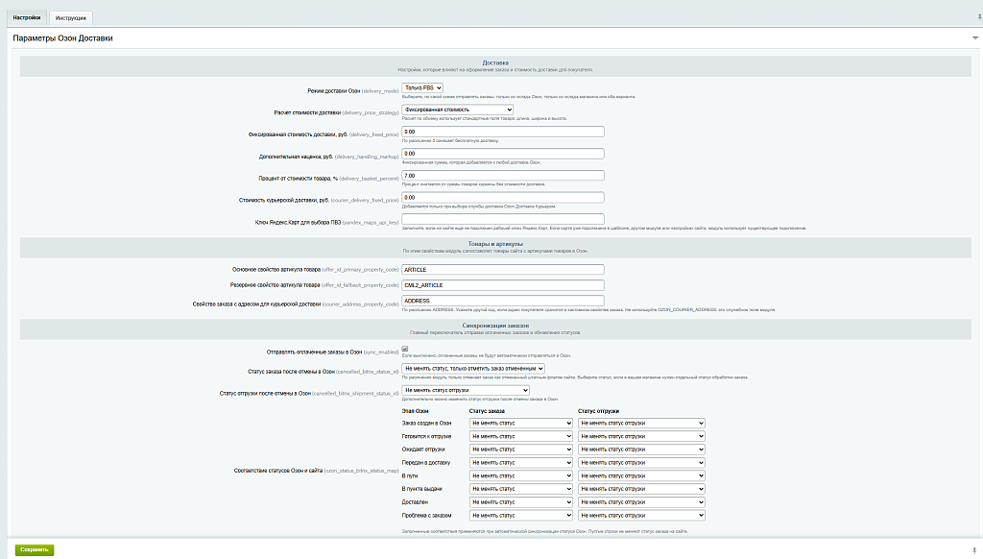Toggle the Отправлять оплаченные заказы в Озон checkbox
This screenshot has height=559, width=983.
pos(405,349)
